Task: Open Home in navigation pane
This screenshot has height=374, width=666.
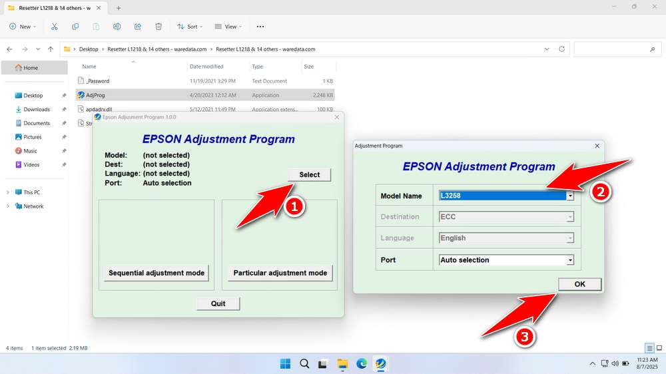Action: click(x=35, y=67)
